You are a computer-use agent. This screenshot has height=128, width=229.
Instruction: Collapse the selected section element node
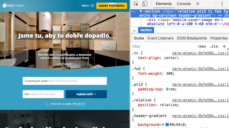click(x=141, y=11)
